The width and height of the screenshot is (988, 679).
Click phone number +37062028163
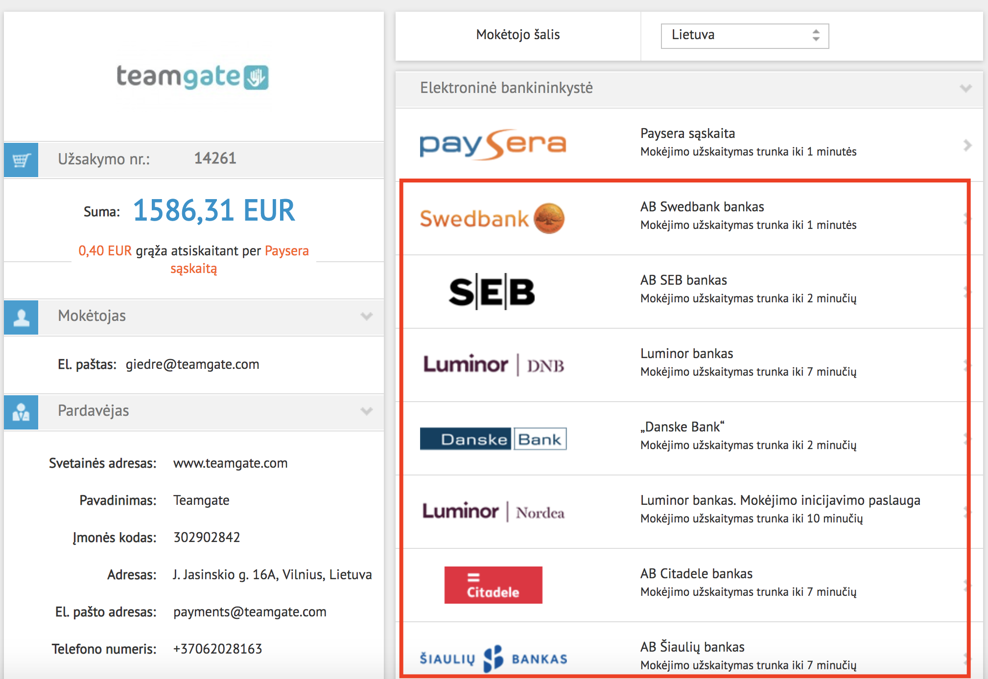218,649
